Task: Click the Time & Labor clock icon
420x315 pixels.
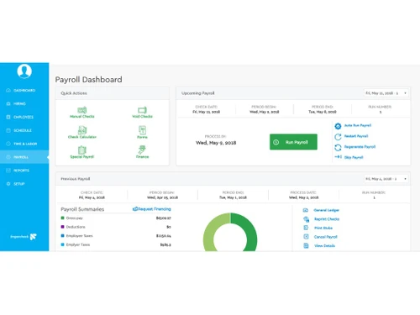Action: 8,144
